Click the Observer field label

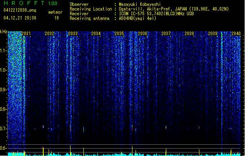point(79,4)
